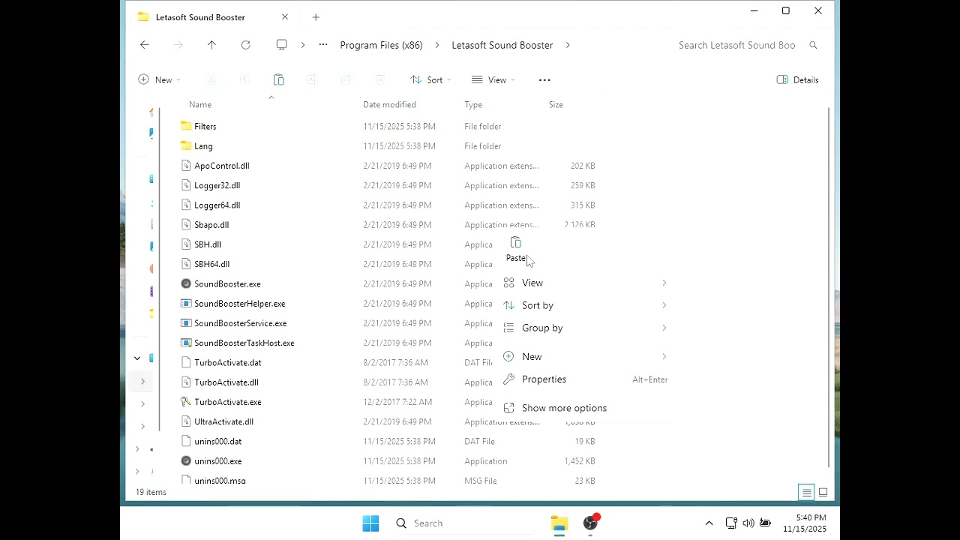Click the search magnifier icon

813,45
